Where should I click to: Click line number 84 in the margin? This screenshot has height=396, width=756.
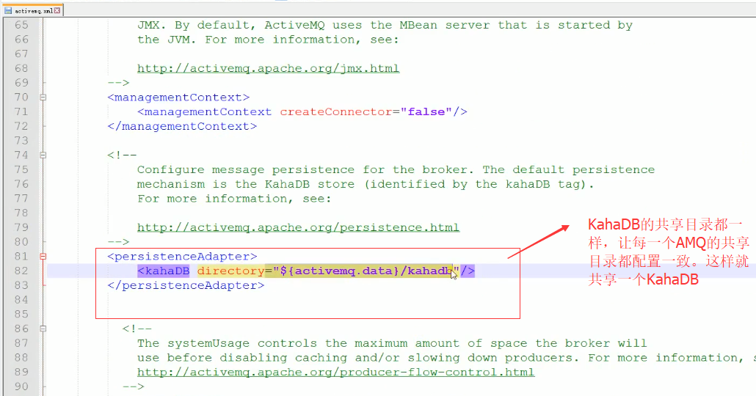click(x=21, y=300)
